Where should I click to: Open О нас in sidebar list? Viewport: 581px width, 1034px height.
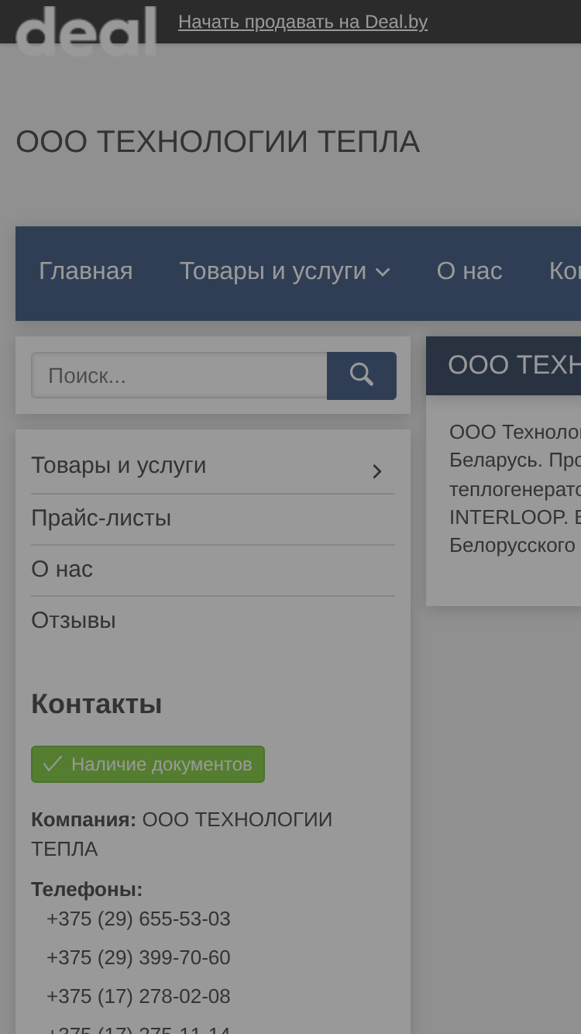(62, 569)
